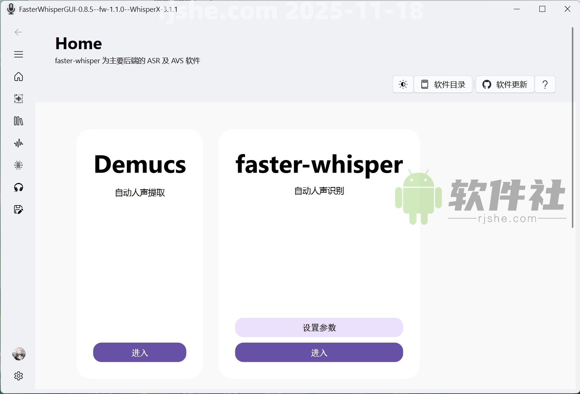The width and height of the screenshot is (580, 394).
Task: Enter faster-whisper via its 进入 button
Action: (319, 352)
